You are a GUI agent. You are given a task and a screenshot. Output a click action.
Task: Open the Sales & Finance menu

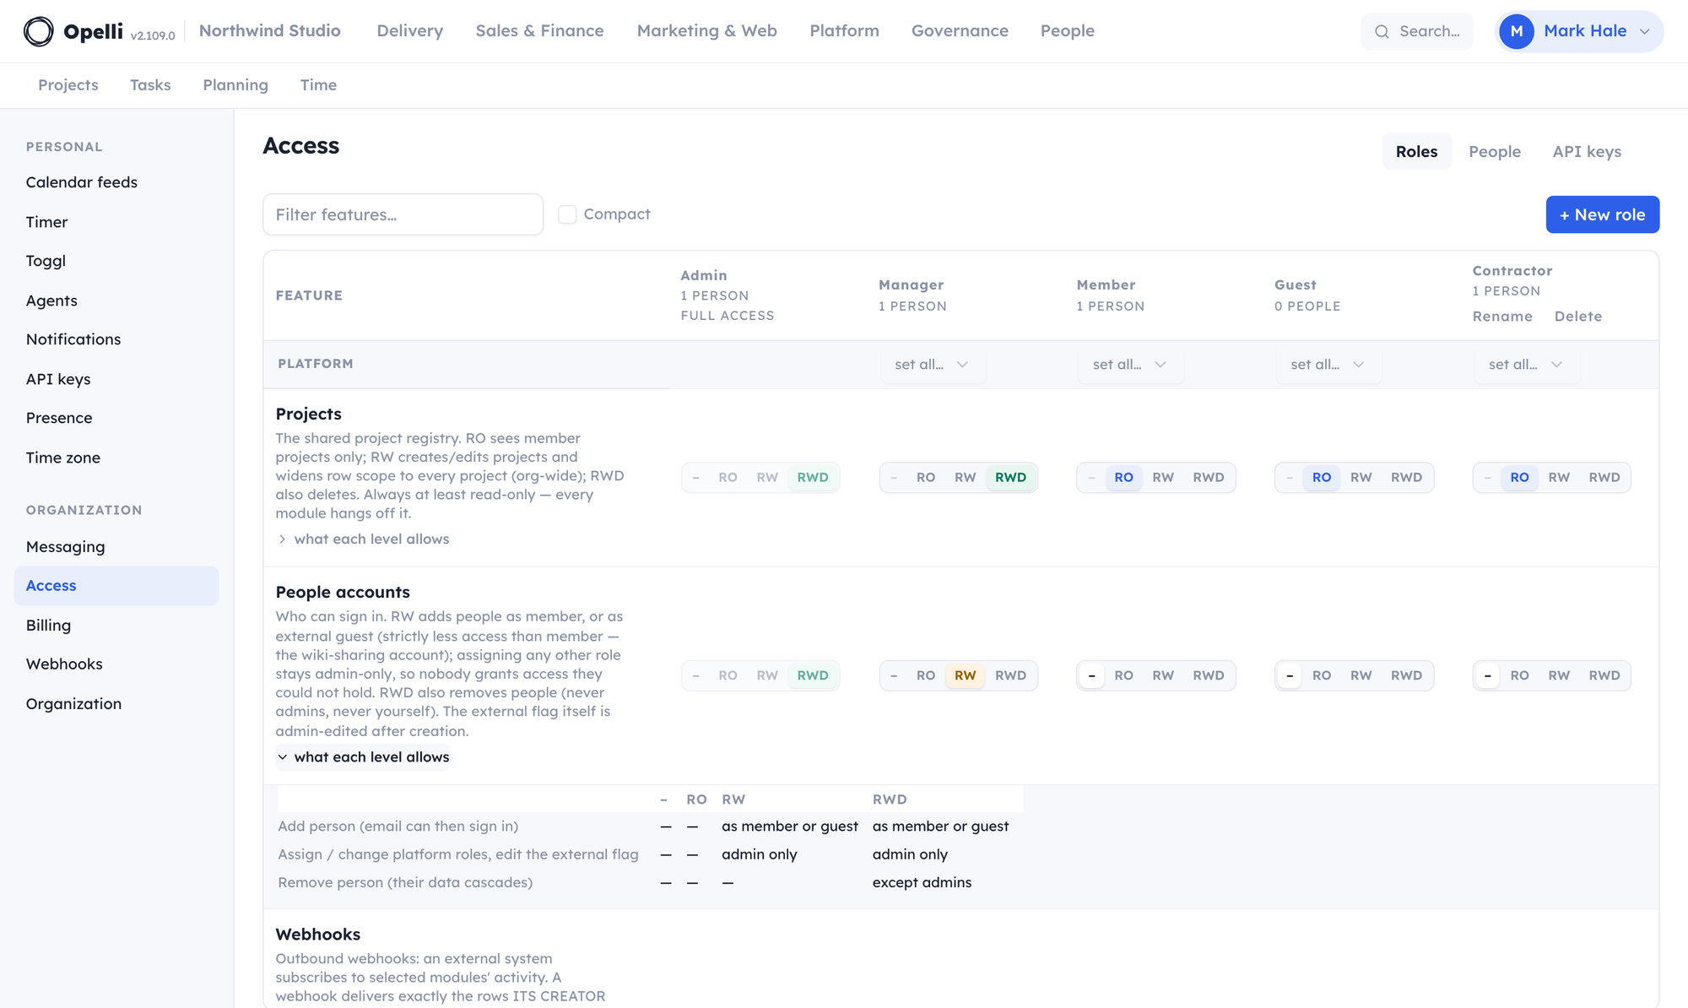click(539, 31)
